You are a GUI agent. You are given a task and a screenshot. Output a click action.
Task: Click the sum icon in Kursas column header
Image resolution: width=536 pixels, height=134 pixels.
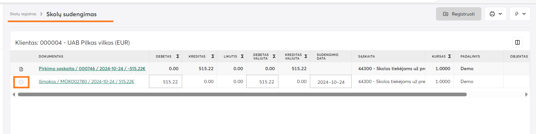click(x=450, y=57)
